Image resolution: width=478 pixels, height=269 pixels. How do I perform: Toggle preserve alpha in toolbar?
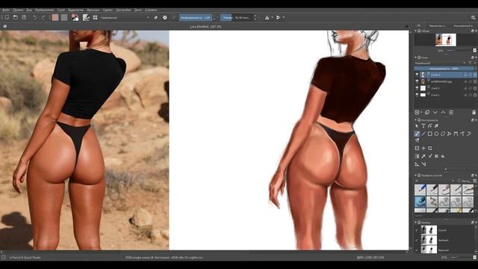(165, 17)
